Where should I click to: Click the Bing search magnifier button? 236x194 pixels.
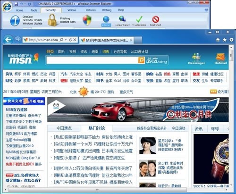(141, 60)
